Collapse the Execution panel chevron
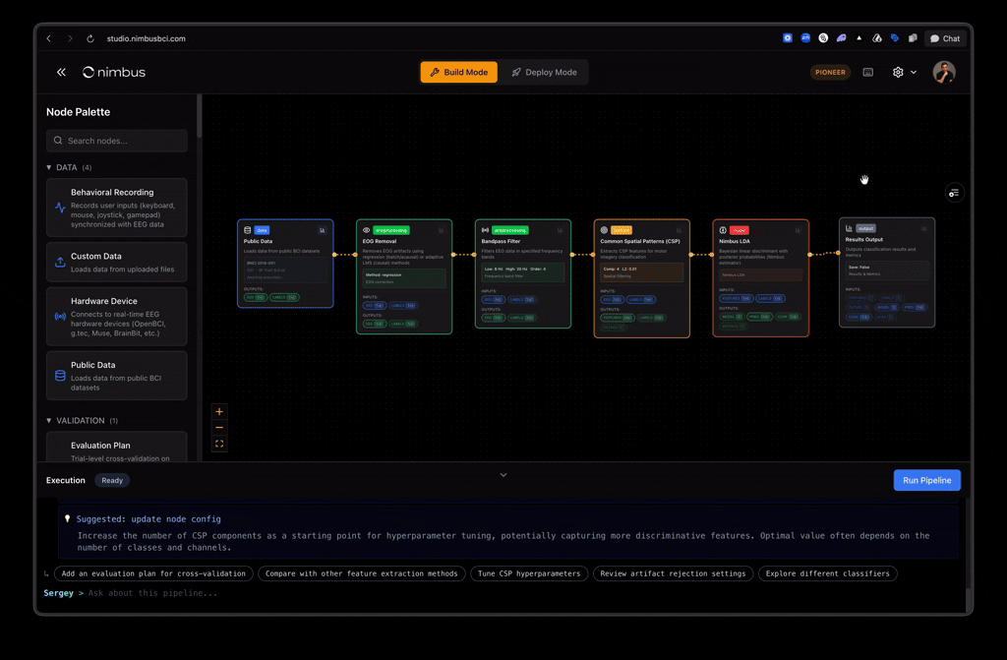Viewport: 1007px width, 660px height. (x=503, y=475)
